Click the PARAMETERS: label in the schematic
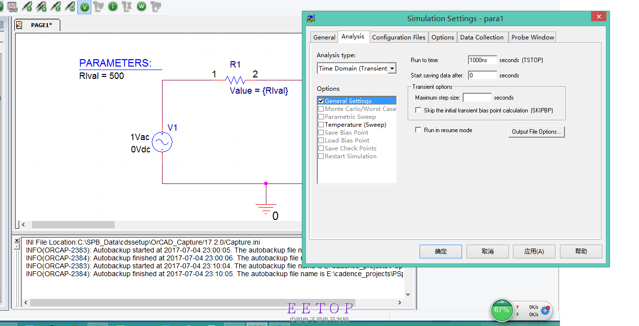 coord(116,63)
